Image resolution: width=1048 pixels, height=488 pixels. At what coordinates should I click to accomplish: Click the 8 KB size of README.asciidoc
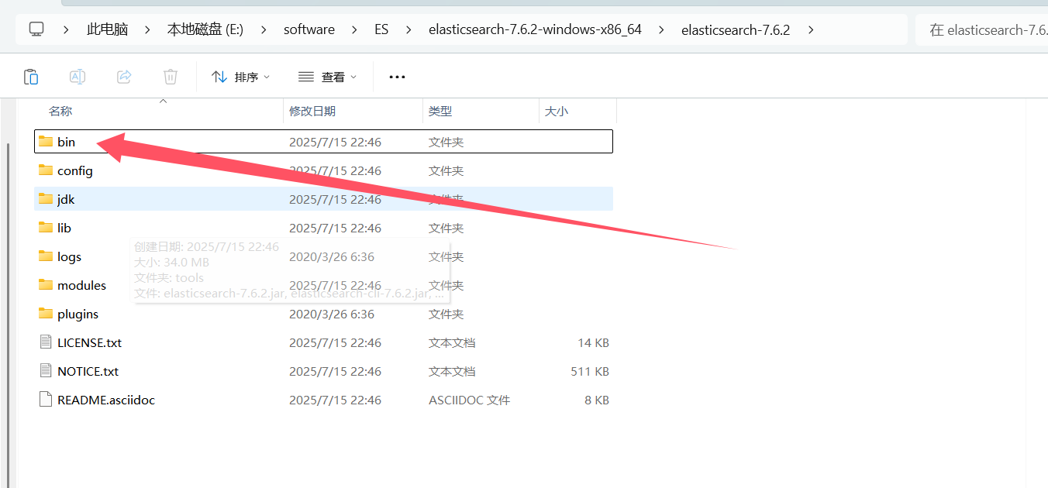597,400
